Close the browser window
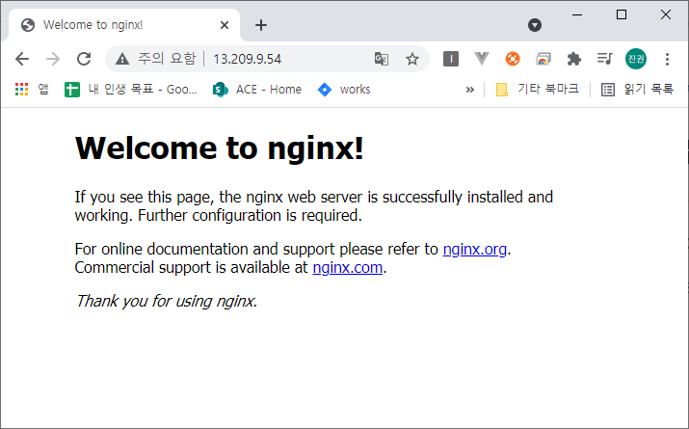 666,14
